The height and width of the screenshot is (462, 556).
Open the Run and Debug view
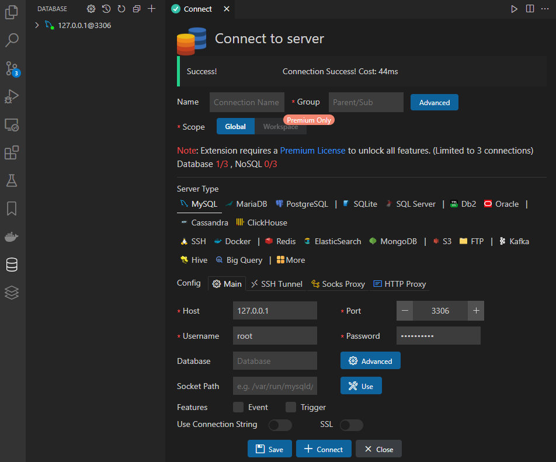[12, 96]
